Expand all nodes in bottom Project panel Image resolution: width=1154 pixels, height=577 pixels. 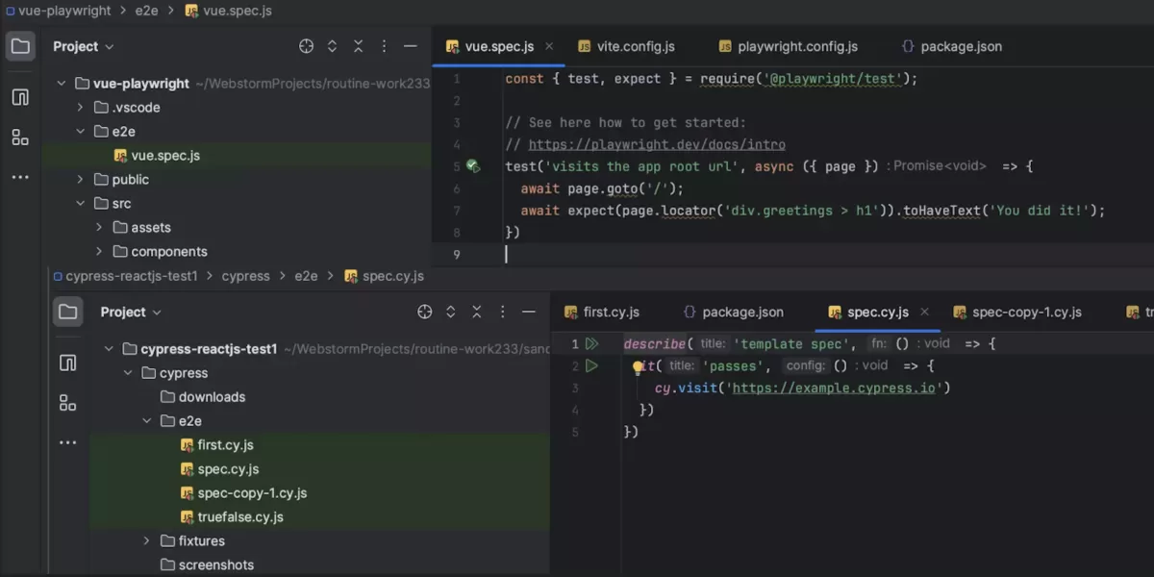click(x=450, y=312)
